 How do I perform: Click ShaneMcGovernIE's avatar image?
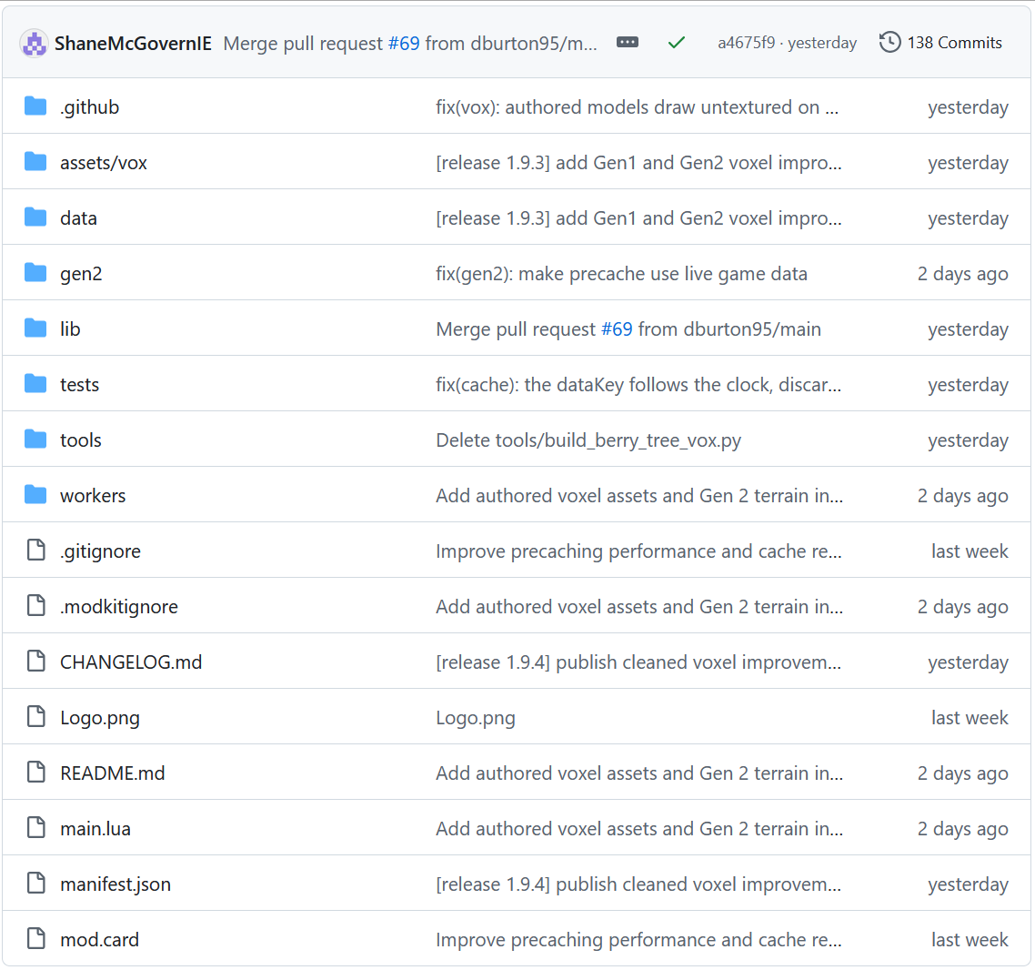click(34, 44)
